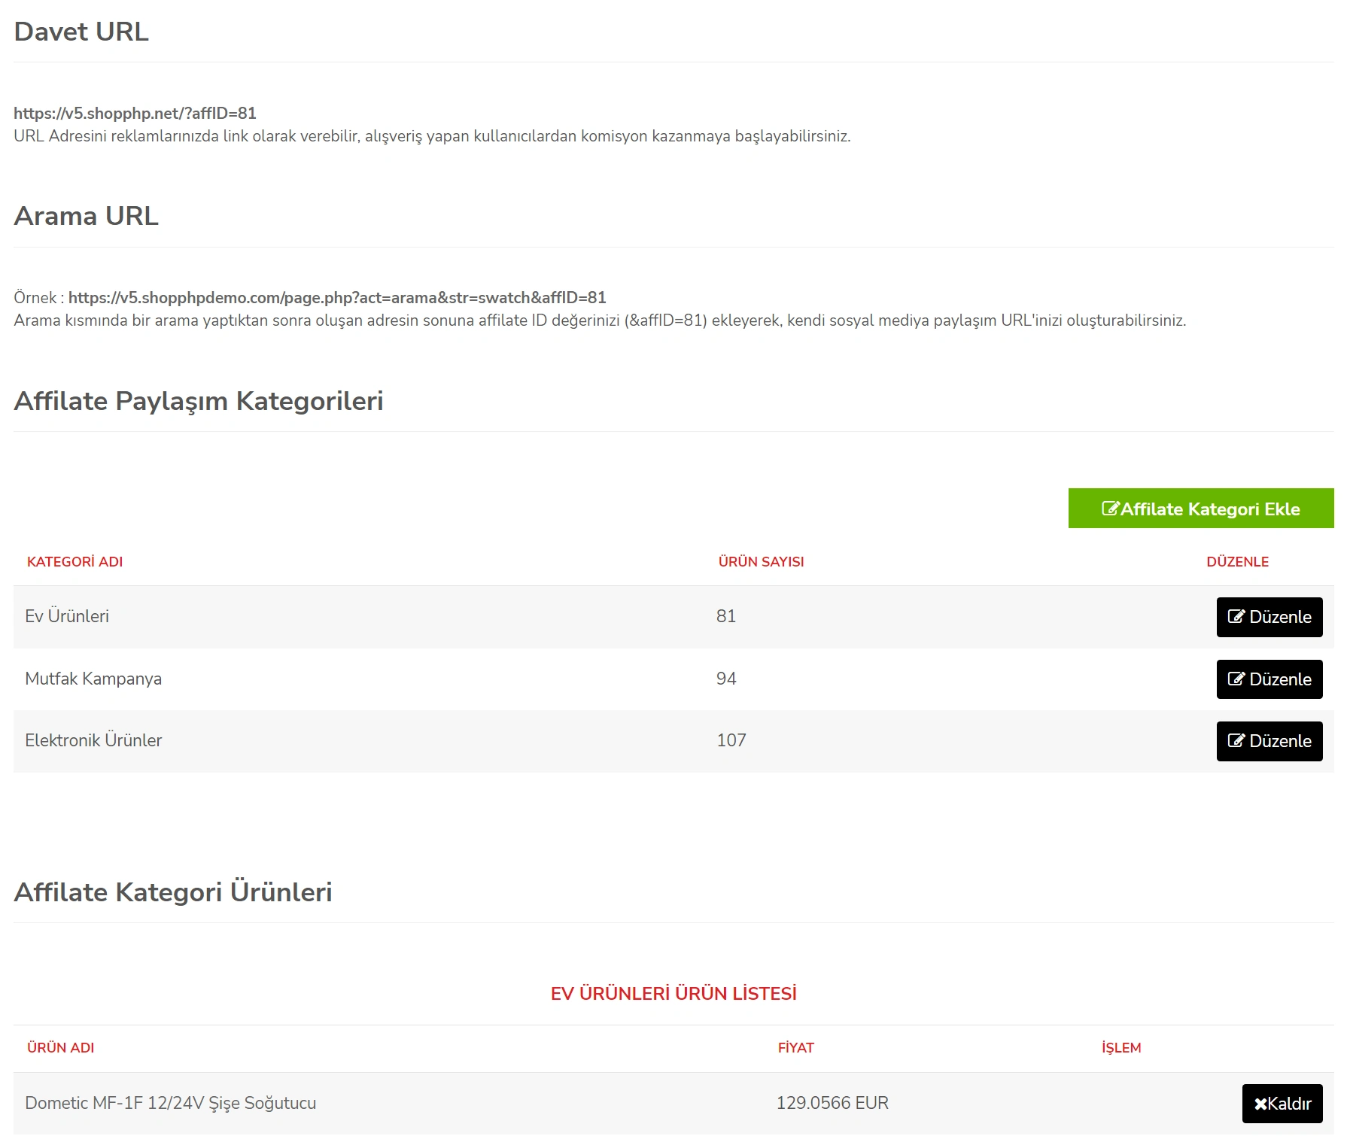Select the Elektronik Ürünler category name
Viewport: 1347px width, 1136px height.
pyautogui.click(x=93, y=740)
